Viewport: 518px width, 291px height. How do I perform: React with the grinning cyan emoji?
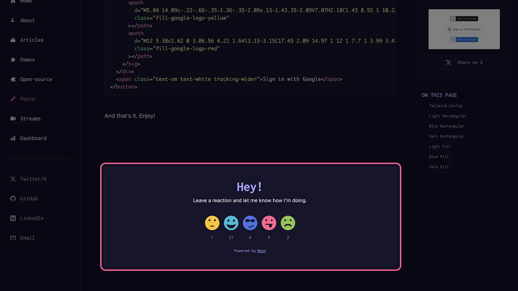point(231,223)
